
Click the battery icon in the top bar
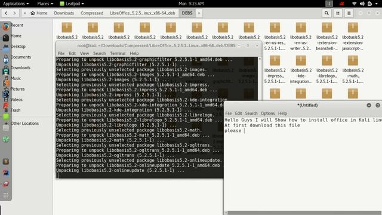(369, 4)
